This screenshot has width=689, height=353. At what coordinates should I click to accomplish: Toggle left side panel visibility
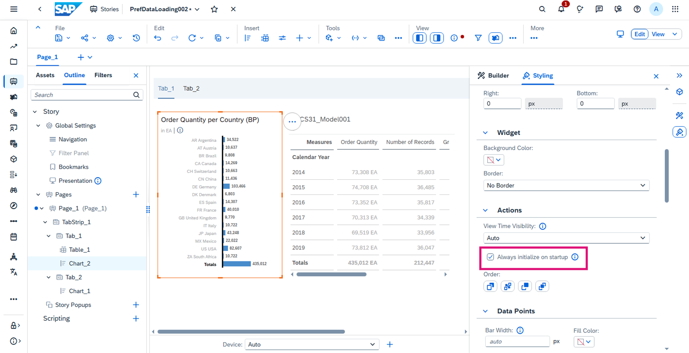pyautogui.click(x=419, y=38)
